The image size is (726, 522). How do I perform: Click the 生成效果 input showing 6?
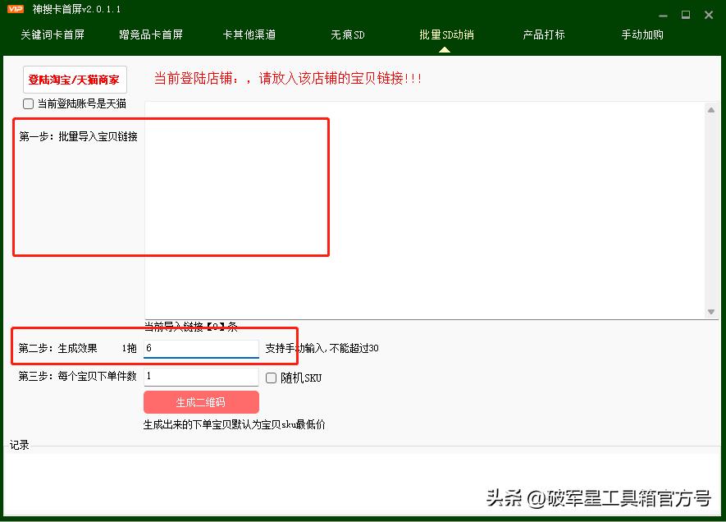[201, 347]
